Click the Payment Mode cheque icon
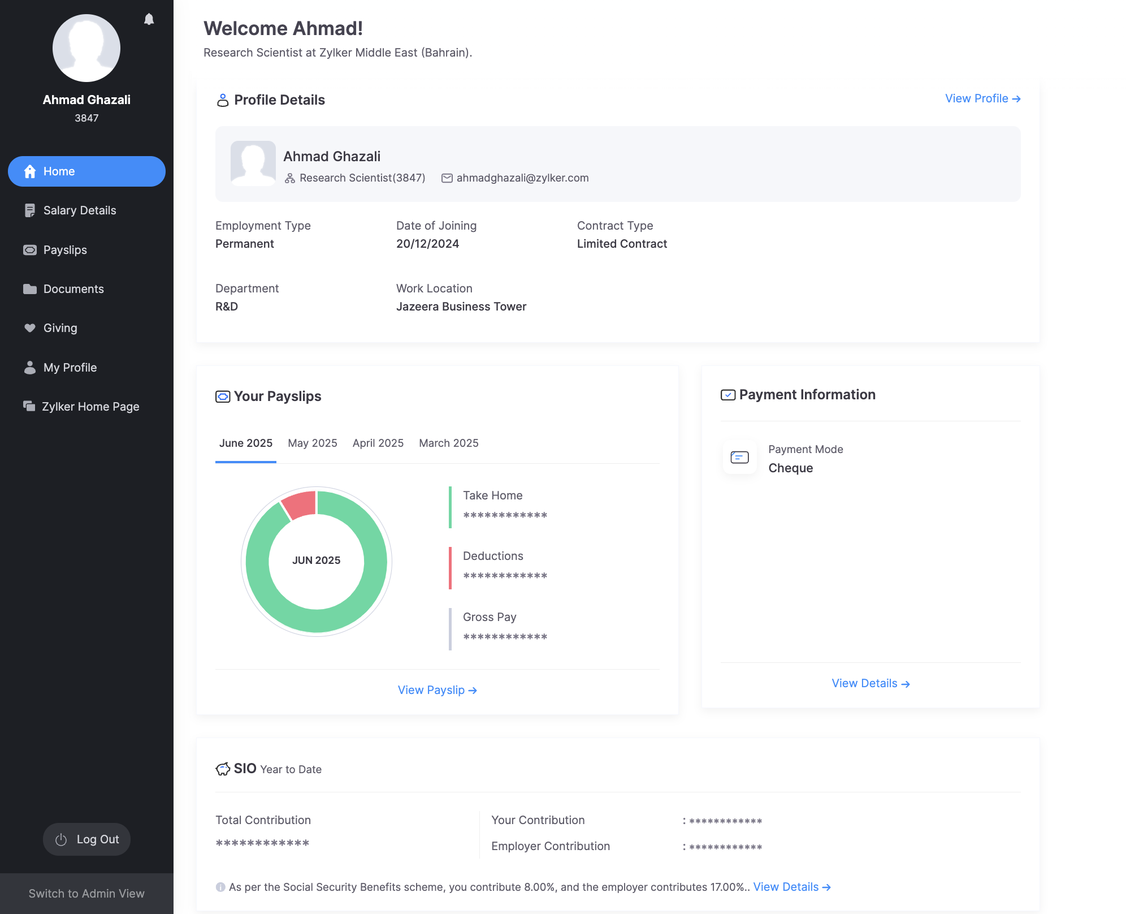 point(739,457)
